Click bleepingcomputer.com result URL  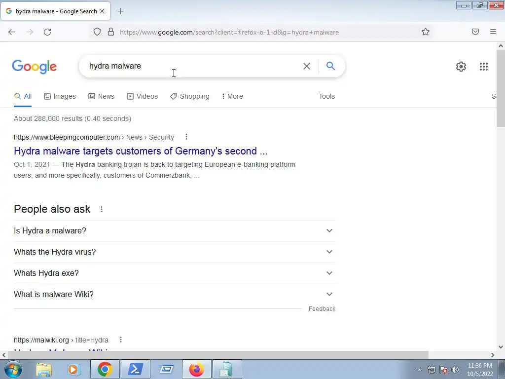[x=94, y=137]
